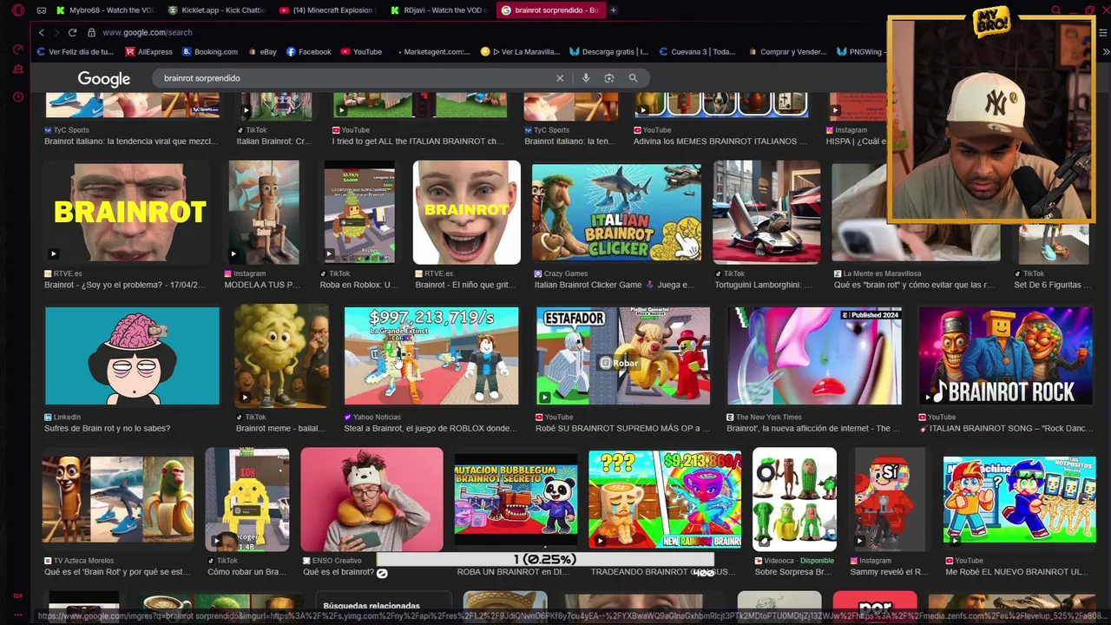Viewport: 1111px width, 625px height.
Task: Switch to the RDjavi Watch the VOD tab
Action: [x=438, y=10]
